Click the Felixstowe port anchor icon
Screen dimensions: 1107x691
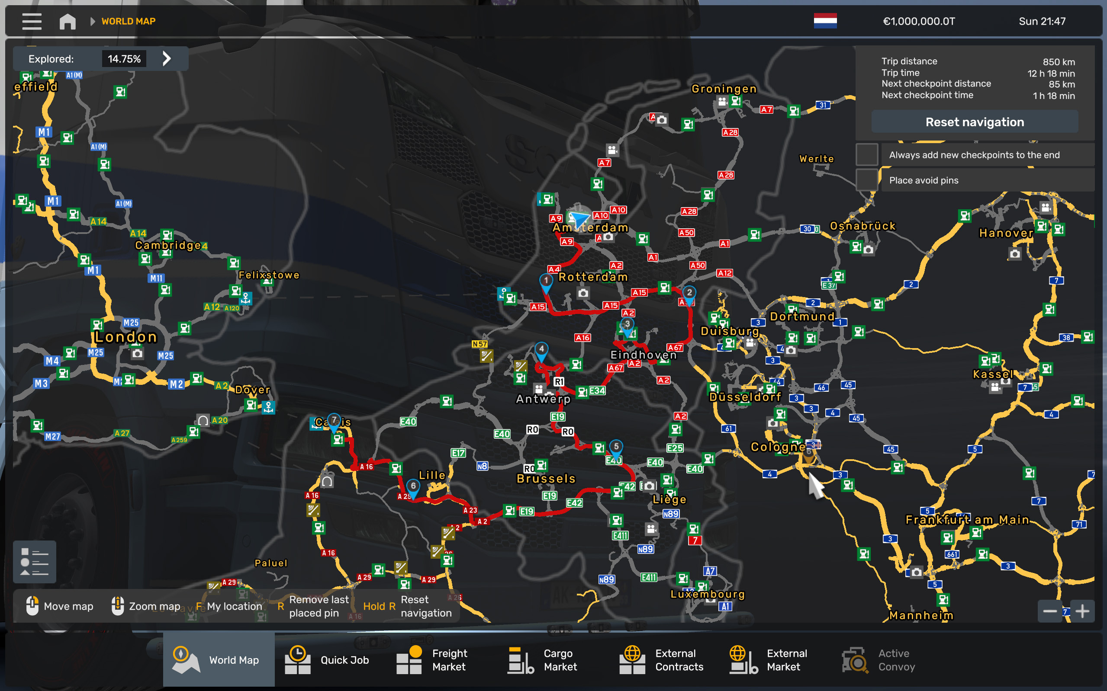pos(245,298)
